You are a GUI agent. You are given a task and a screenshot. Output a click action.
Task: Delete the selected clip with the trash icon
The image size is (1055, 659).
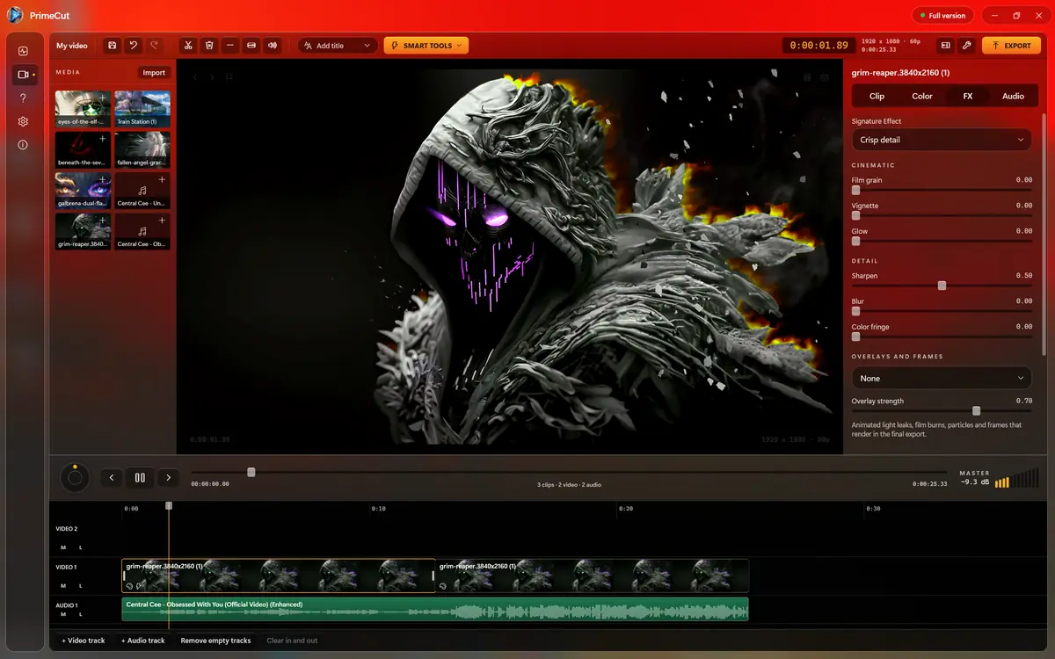coord(209,45)
